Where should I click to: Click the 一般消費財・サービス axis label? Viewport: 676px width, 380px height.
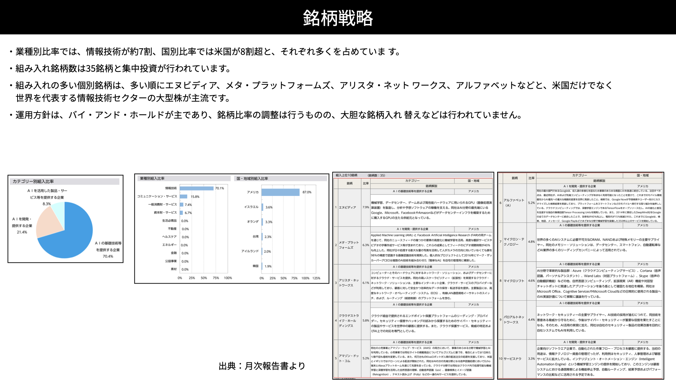pyautogui.click(x=162, y=205)
